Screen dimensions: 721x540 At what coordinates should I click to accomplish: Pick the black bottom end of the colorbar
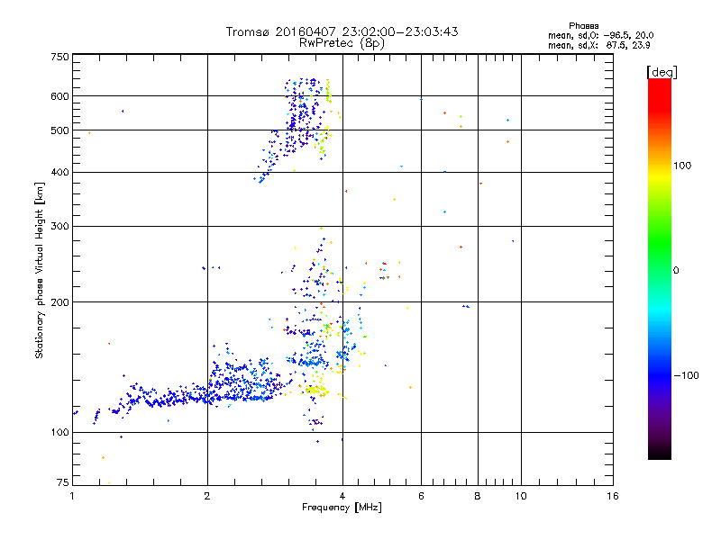pos(660,453)
